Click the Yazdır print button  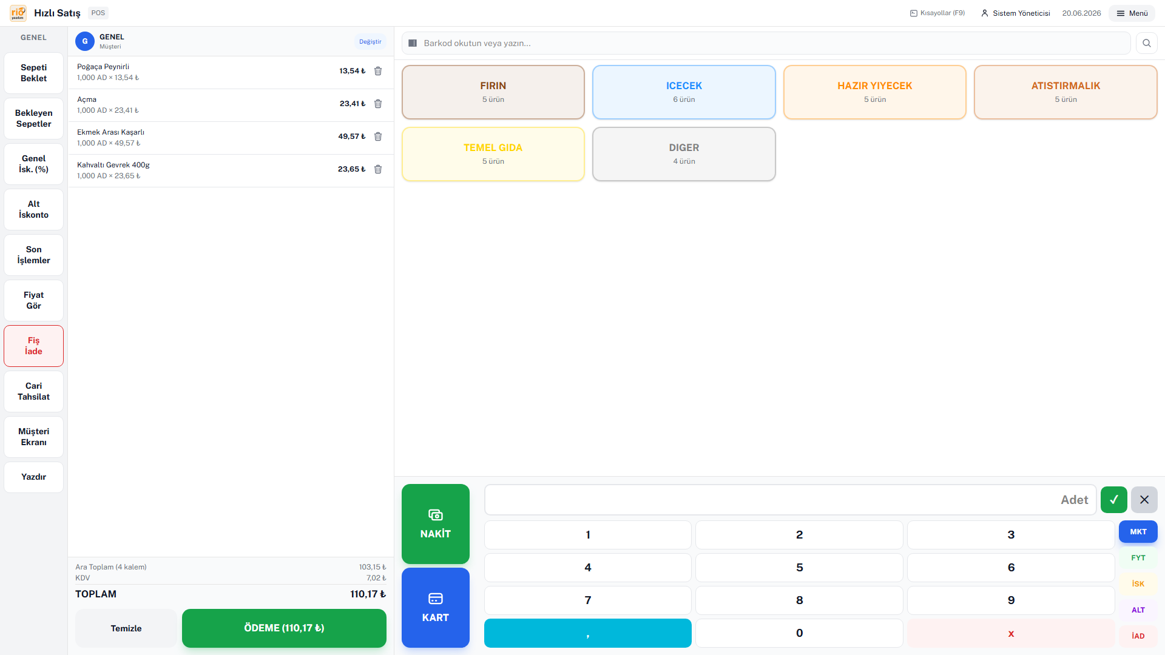point(33,477)
